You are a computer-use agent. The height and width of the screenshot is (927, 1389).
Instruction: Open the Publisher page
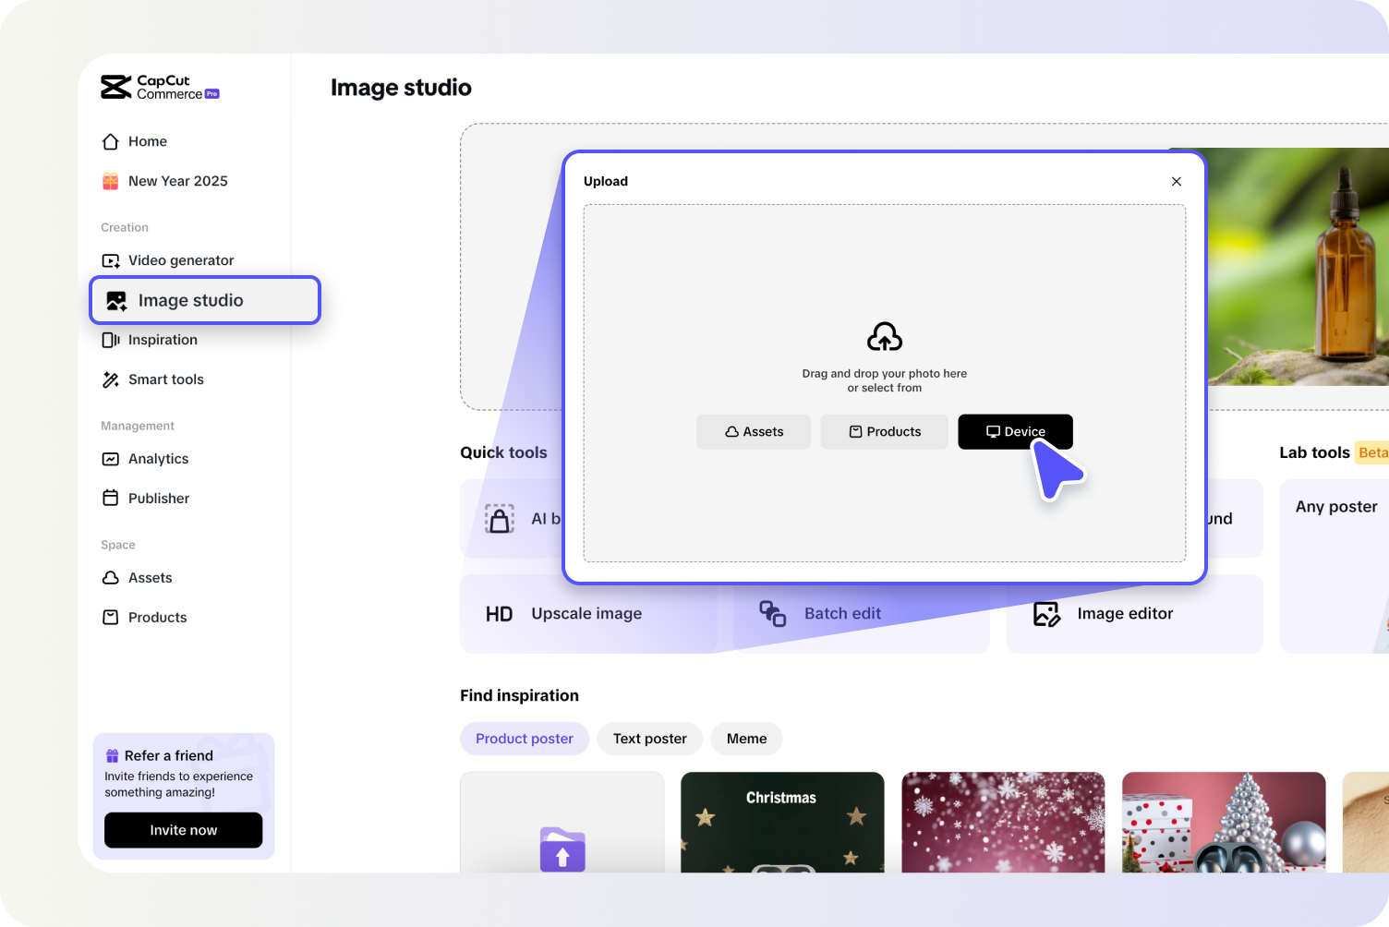point(158,498)
